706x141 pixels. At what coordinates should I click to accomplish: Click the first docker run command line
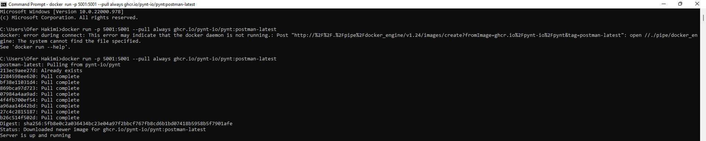point(138,29)
